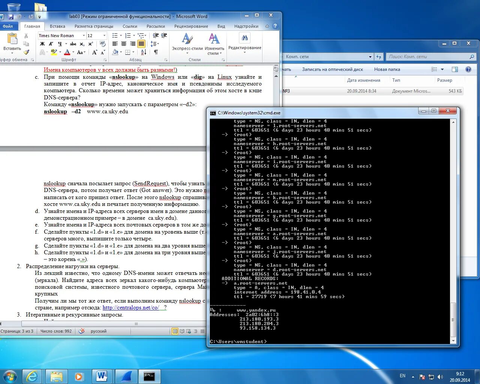Switch to the Вставка tab
Screen dimensions: 480x384
point(57,26)
